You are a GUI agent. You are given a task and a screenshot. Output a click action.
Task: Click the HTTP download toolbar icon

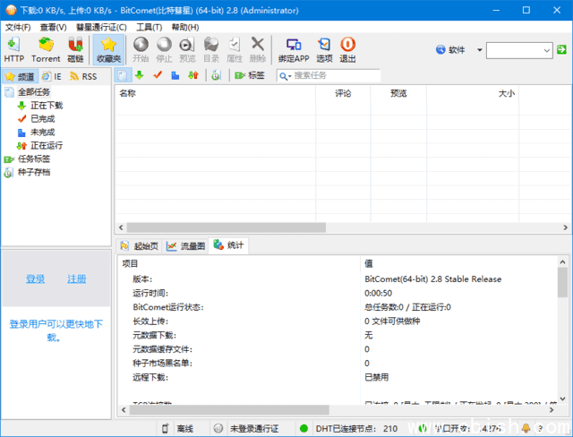click(x=14, y=48)
